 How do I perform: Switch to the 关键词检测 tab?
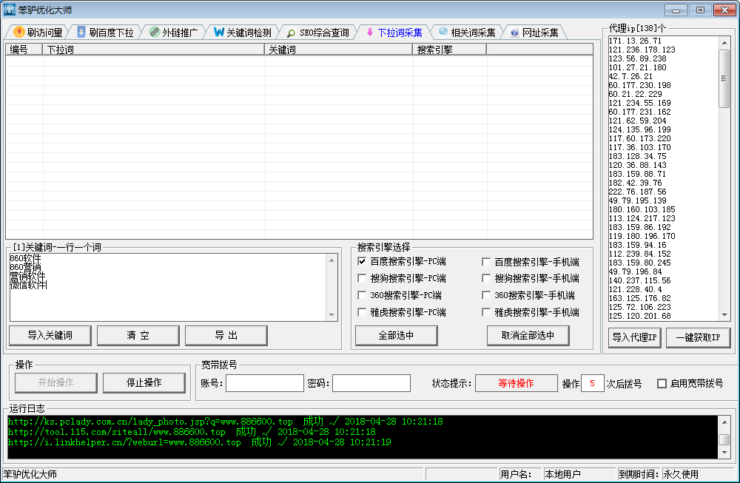[243, 32]
